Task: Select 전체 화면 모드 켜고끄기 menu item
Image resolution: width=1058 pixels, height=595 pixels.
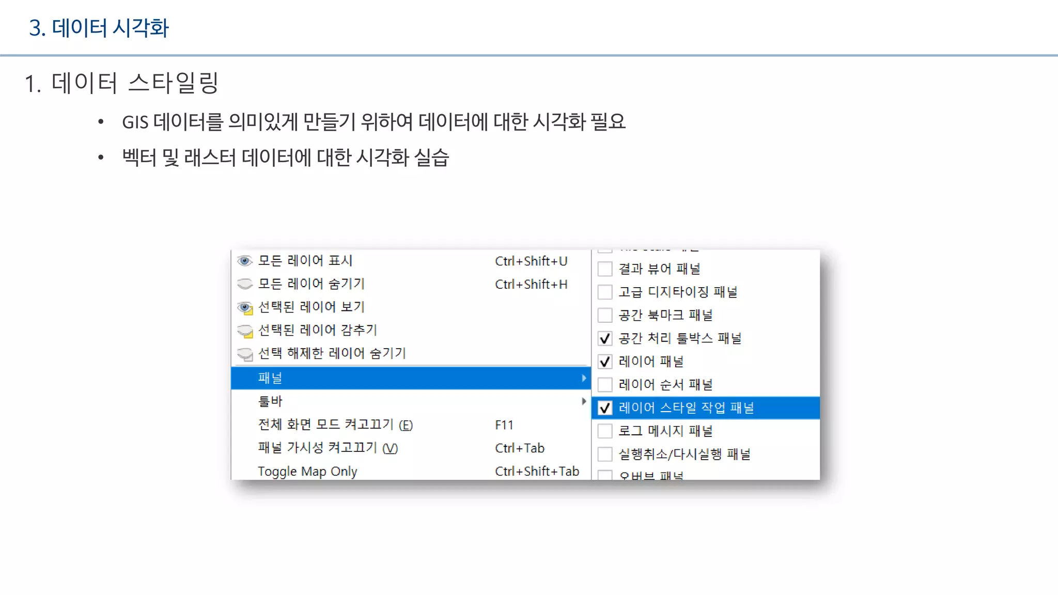Action: pos(335,425)
